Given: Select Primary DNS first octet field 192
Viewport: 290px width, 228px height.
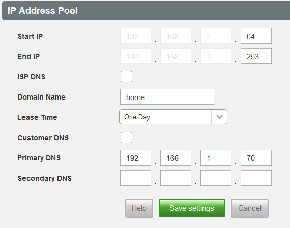Looking at the screenshot, I should [x=135, y=158].
